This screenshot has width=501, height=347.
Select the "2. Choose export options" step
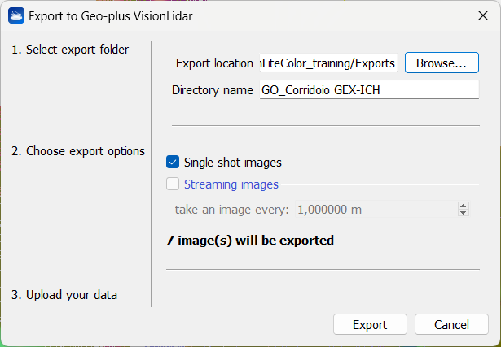click(78, 151)
